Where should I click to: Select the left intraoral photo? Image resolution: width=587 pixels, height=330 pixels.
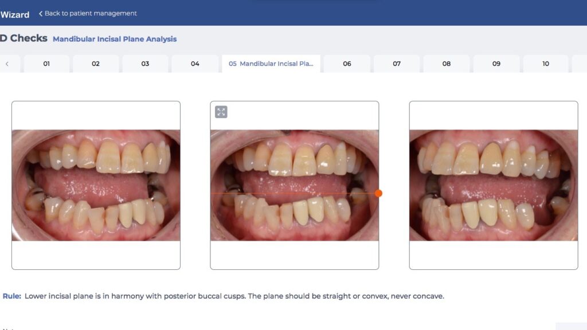click(x=96, y=185)
